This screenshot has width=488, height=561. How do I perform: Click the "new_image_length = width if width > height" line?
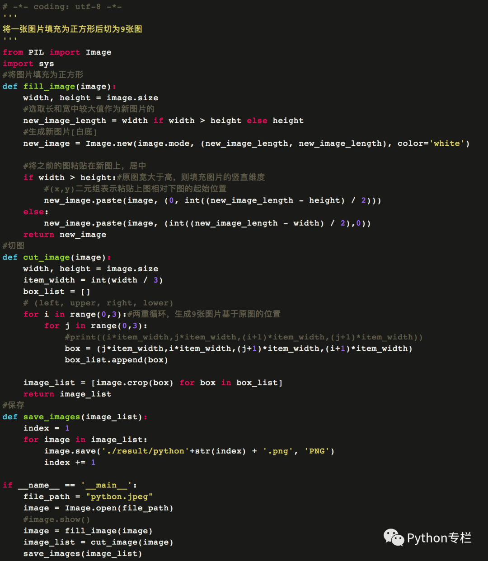[164, 121]
